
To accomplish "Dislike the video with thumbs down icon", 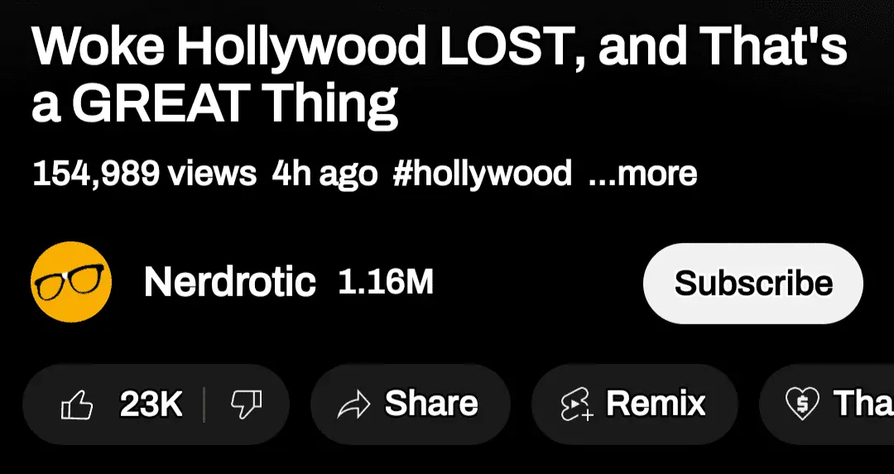I will tap(245, 405).
